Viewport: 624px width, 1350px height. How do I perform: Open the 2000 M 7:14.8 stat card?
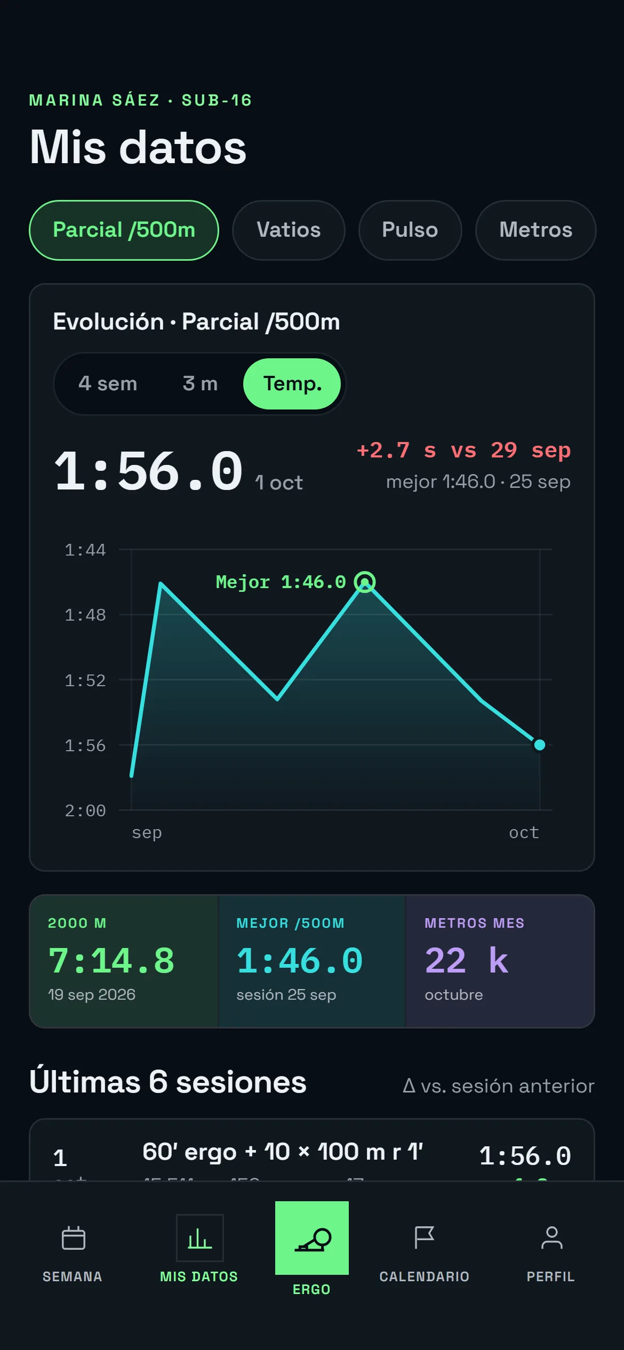point(124,961)
